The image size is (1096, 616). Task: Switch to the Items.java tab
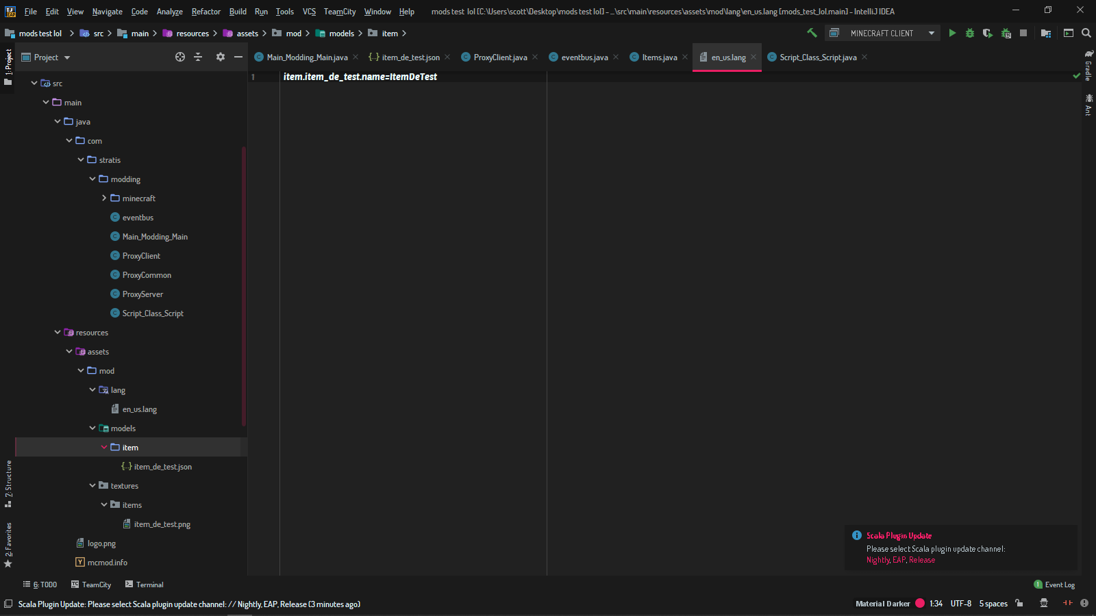659,57
